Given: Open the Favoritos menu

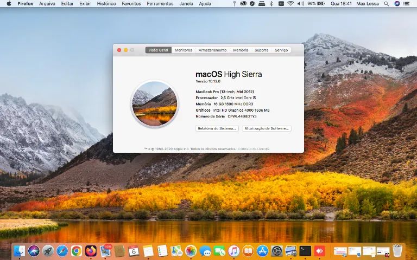Looking at the screenshot, I should point(131,4).
